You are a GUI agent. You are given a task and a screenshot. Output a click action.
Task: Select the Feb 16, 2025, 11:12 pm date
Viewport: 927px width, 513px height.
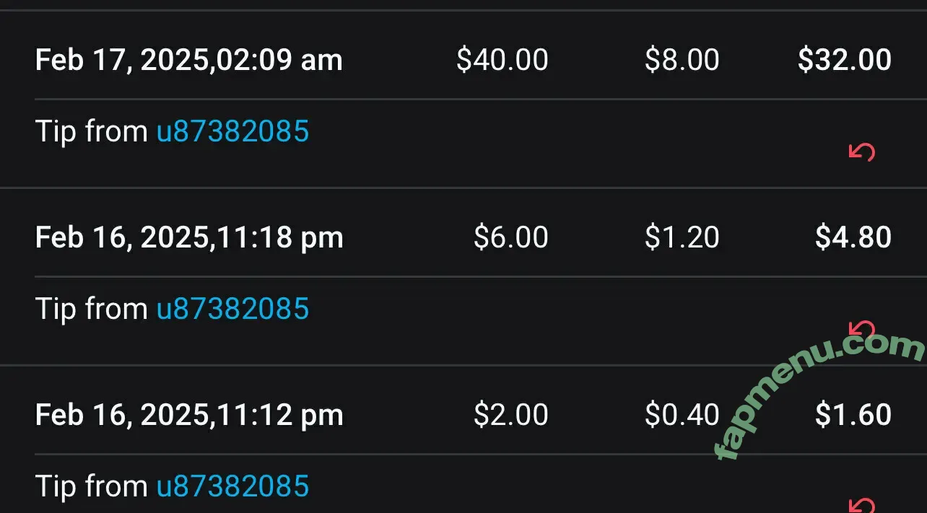click(x=189, y=416)
